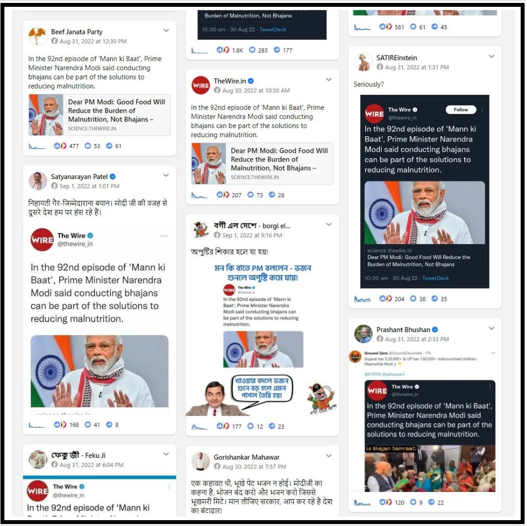The height and width of the screenshot is (526, 527).
Task: Open Prashant Bhushan post options chevron
Action: (x=491, y=328)
